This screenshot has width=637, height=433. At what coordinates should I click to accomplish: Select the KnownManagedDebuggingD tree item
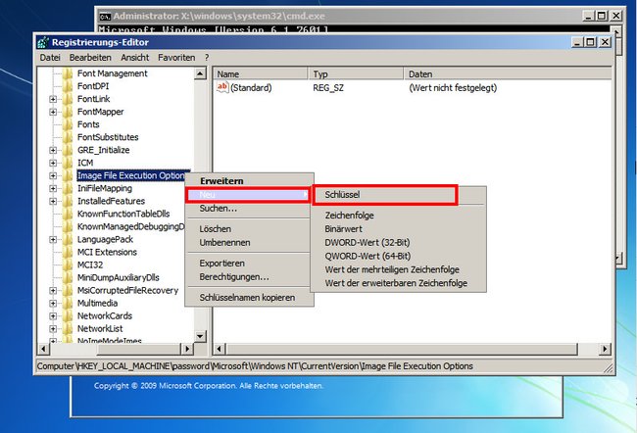tap(130, 226)
